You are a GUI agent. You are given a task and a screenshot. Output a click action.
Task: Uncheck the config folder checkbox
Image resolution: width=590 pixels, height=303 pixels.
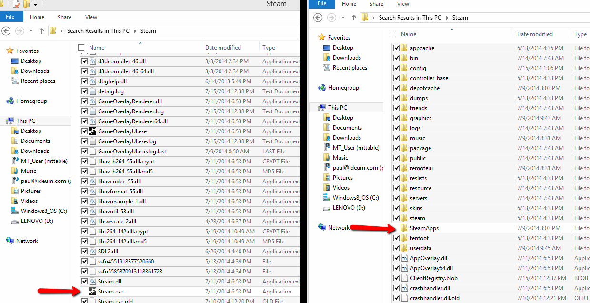396,68
